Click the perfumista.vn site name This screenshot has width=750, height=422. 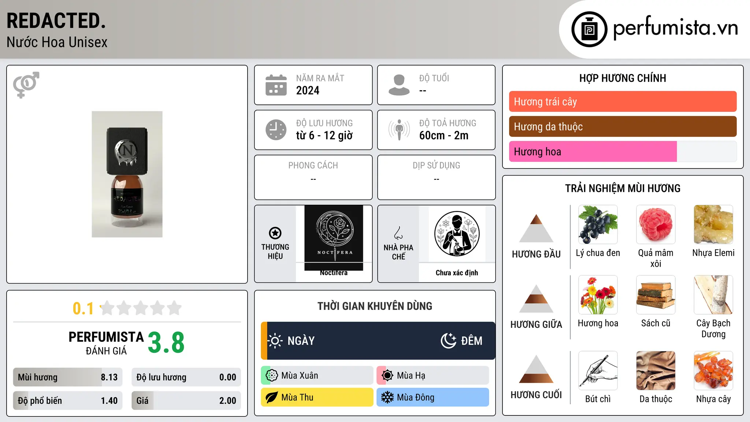point(676,27)
